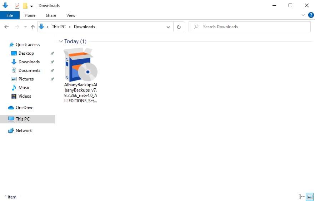Viewport: 315px width, 201px height.
Task: Collapse the Today group chevron
Action: (x=61, y=41)
